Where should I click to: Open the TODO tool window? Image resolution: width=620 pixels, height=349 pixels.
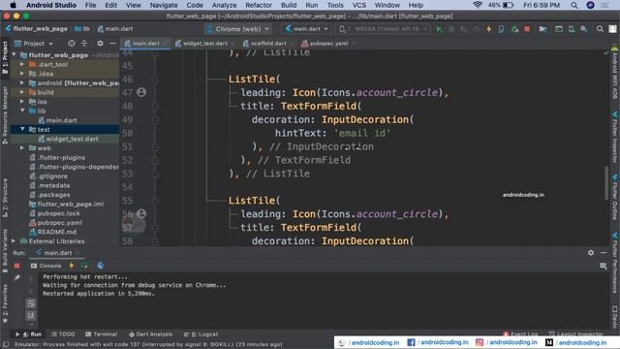(x=63, y=334)
